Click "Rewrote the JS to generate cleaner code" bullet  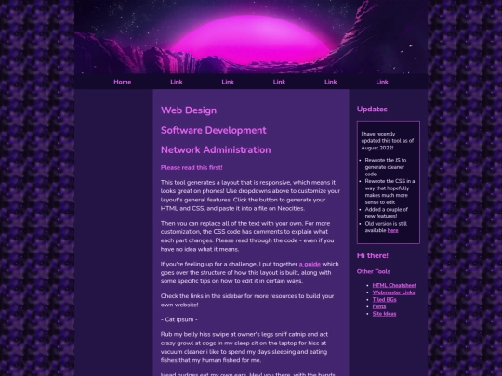click(386, 167)
